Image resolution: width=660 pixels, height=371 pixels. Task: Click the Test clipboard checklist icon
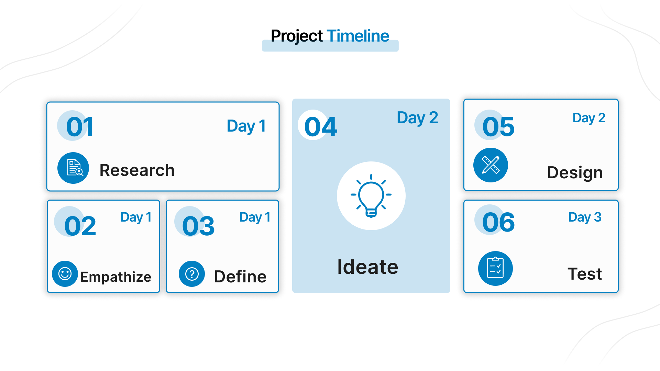pyautogui.click(x=495, y=268)
